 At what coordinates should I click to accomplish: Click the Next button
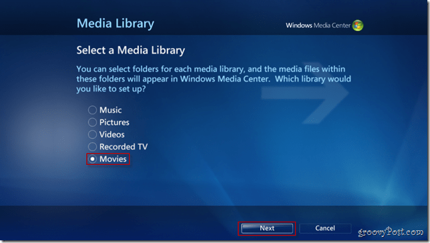coord(267,228)
